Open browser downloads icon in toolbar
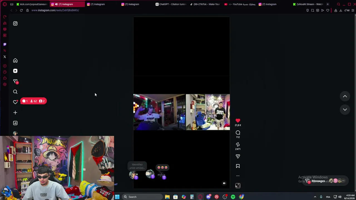 pos(341,10)
